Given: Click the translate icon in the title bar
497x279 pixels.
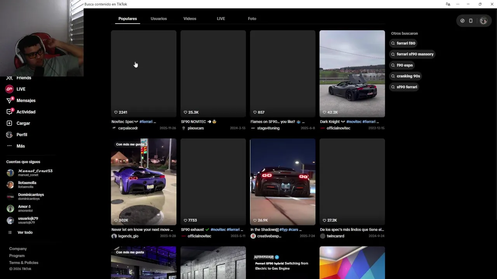Looking at the screenshot, I should point(448,4).
